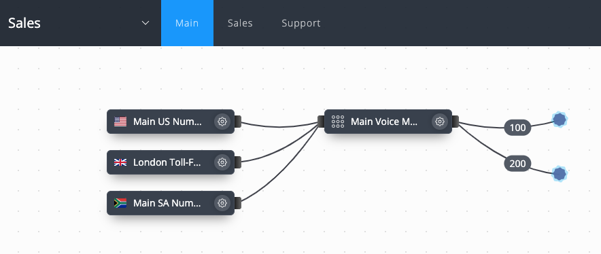
Task: Open settings gear on Main SA Number node
Action: (x=222, y=203)
